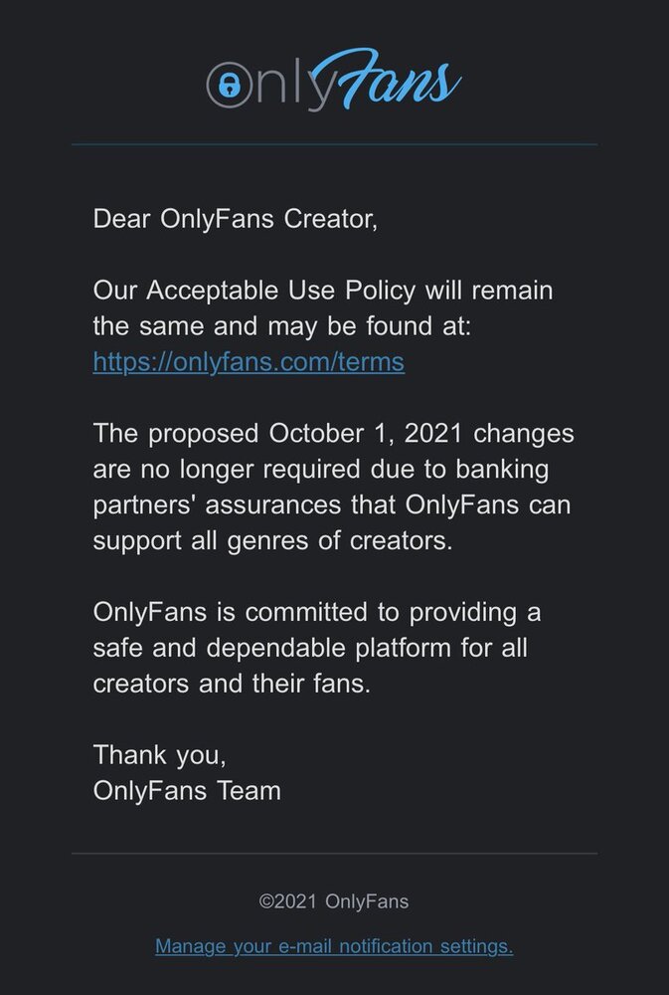Viewport: 669px width, 995px height.
Task: Click the padlock icon in the OnlyFans logo
Action: [229, 84]
